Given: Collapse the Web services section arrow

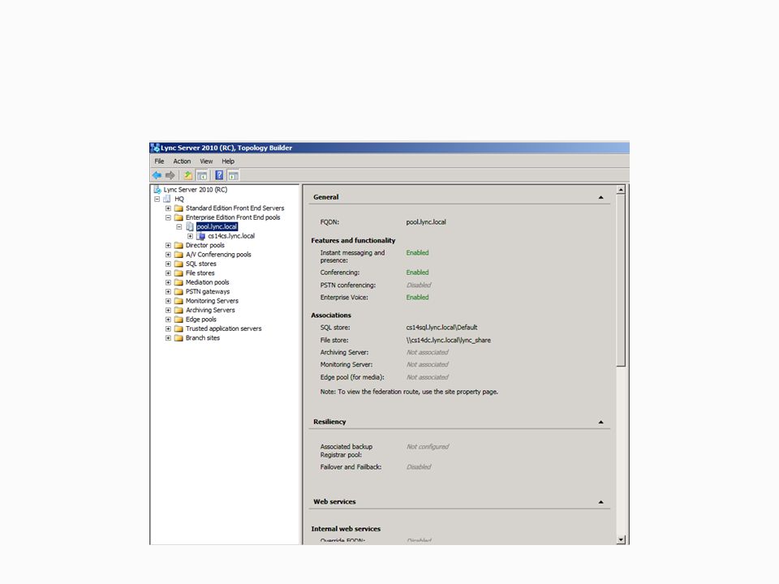Looking at the screenshot, I should tap(600, 502).
